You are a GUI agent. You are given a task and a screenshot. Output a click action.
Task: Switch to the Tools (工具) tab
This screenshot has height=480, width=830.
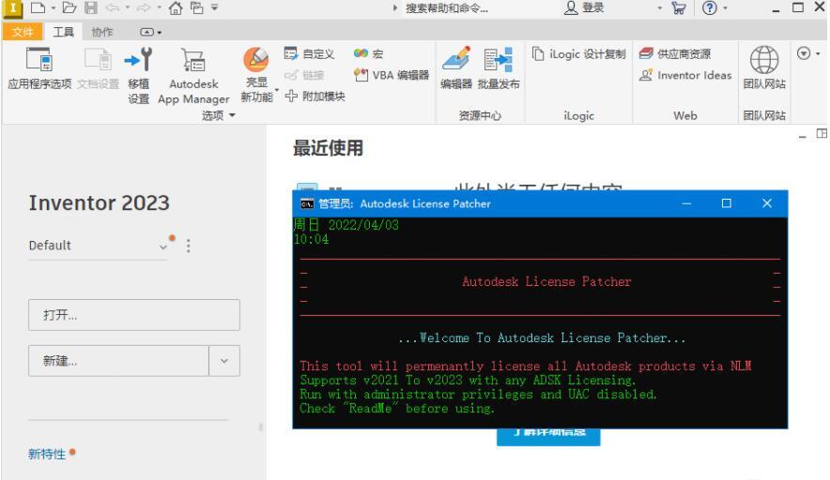coord(63,32)
